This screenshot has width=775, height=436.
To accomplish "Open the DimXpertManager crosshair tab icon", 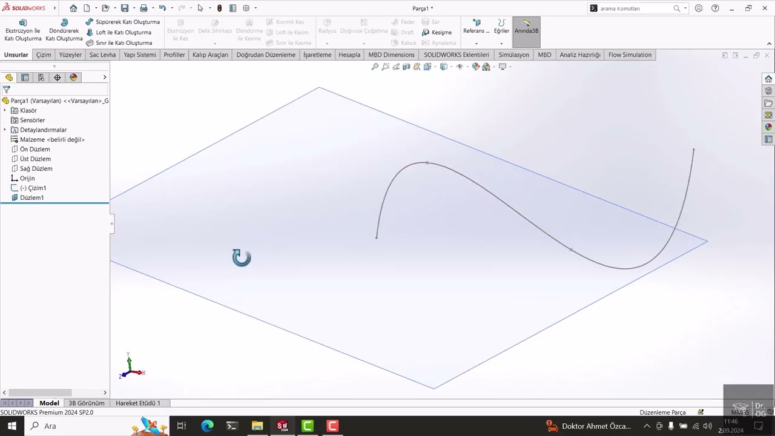I will (58, 78).
